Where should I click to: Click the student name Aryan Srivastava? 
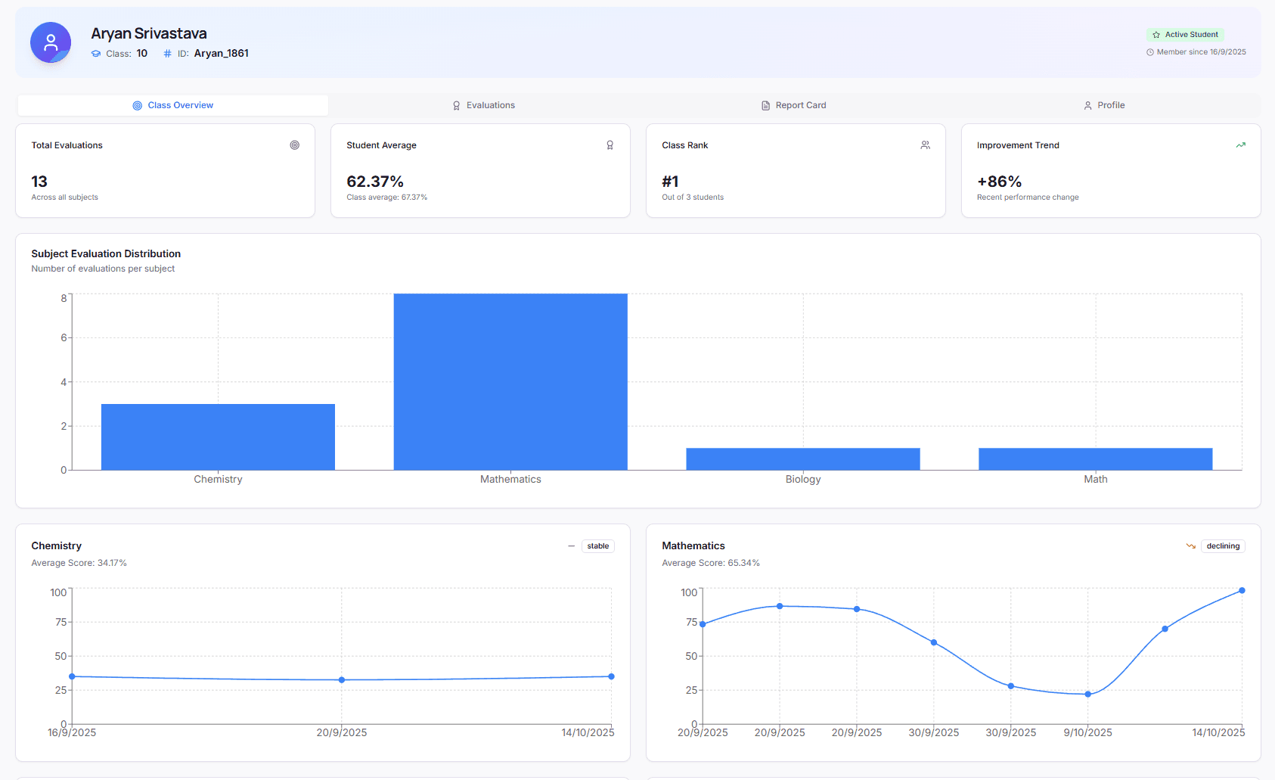click(x=149, y=33)
